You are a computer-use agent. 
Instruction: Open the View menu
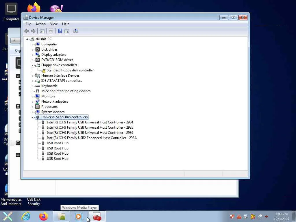click(54, 24)
